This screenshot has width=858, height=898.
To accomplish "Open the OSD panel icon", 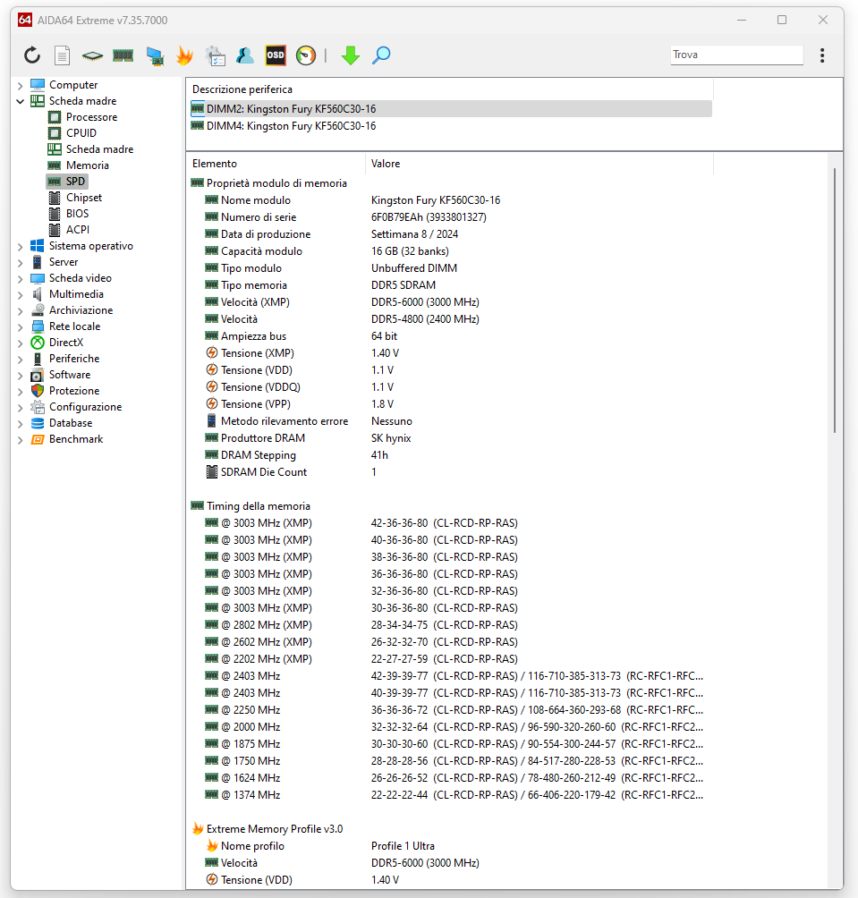I will click(276, 55).
